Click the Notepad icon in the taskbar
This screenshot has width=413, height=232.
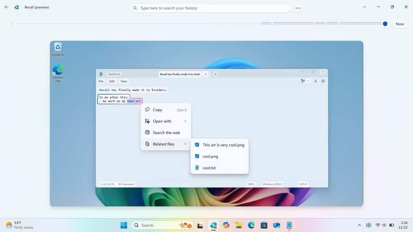pos(289,225)
